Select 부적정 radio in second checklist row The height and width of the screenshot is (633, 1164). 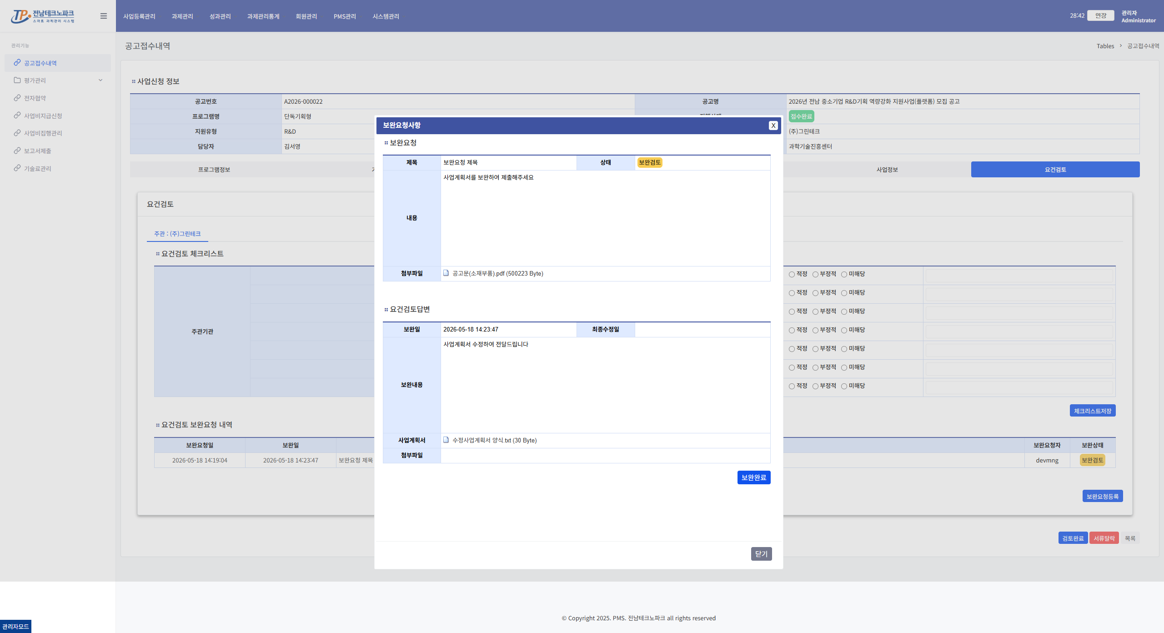click(815, 293)
